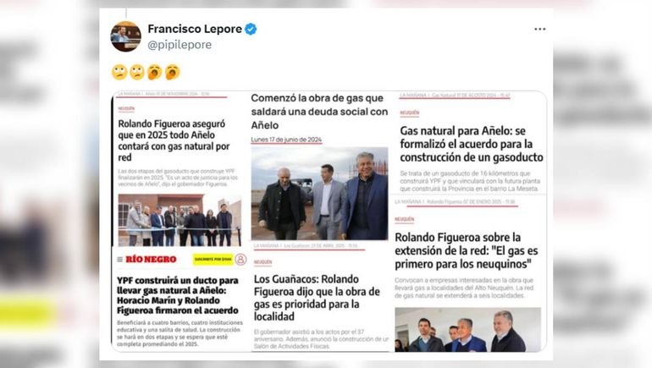This screenshot has width=652, height=368.
Task: Click the yellow Suscribite button
Action: point(213,260)
